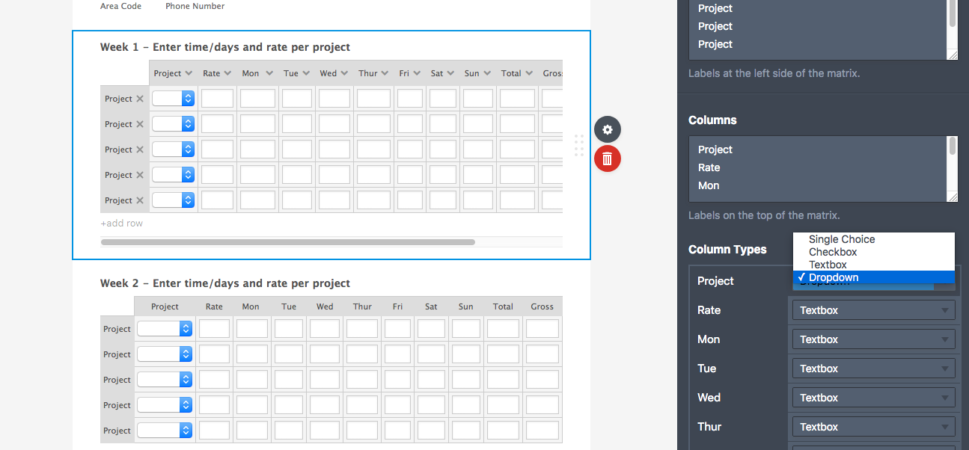Image resolution: width=969 pixels, height=450 pixels.
Task: Open the Thur column type dropdown
Action: point(873,426)
